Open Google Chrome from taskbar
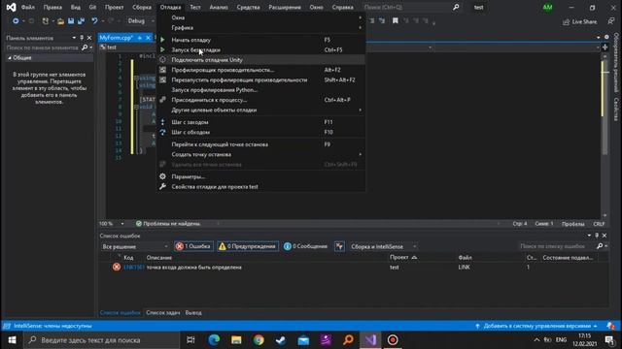 (259, 340)
